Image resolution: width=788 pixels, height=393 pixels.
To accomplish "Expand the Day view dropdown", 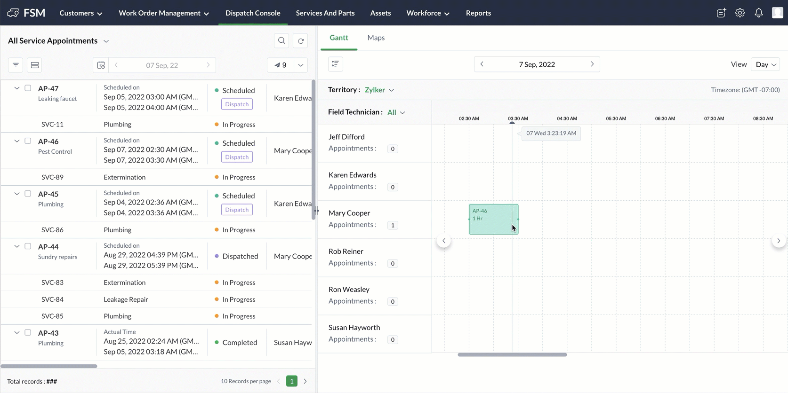I will (766, 64).
